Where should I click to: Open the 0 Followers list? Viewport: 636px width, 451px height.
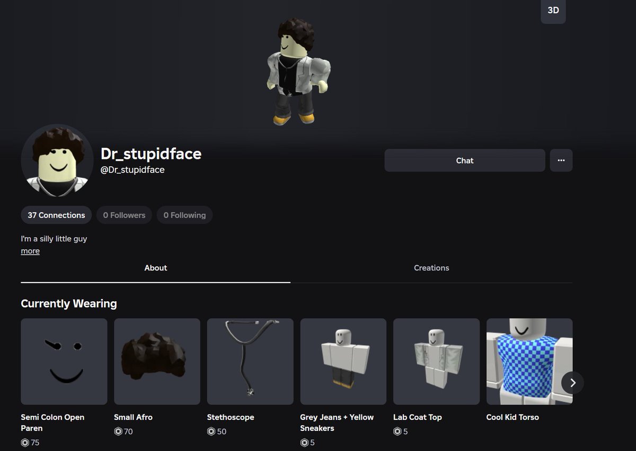124,215
